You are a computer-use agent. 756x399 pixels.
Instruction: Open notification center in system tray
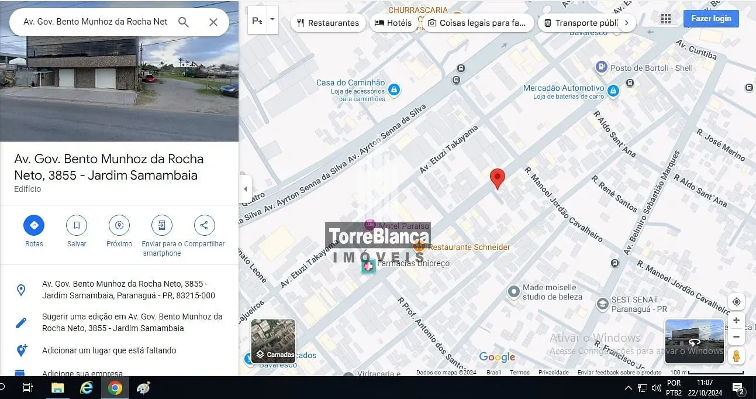[x=738, y=388]
